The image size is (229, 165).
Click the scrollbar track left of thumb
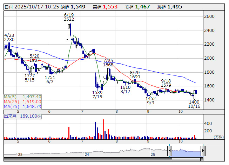[88, 159]
